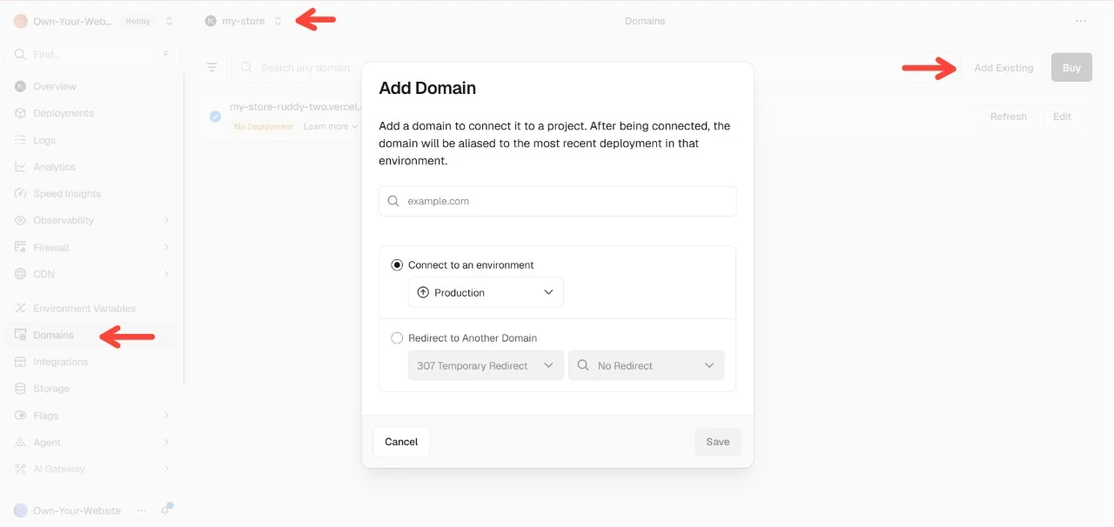The height and width of the screenshot is (527, 1114).
Task: Click the Search any domain field
Action: click(296, 67)
